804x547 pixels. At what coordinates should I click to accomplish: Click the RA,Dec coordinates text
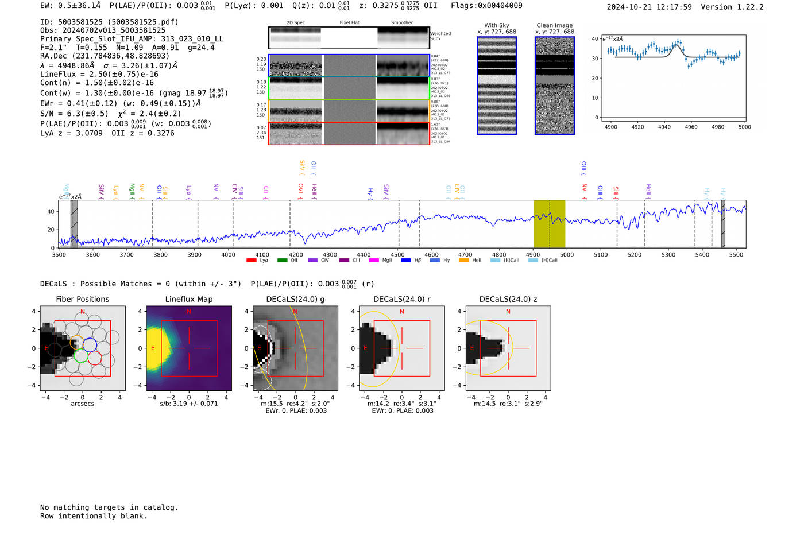[x=105, y=56]
